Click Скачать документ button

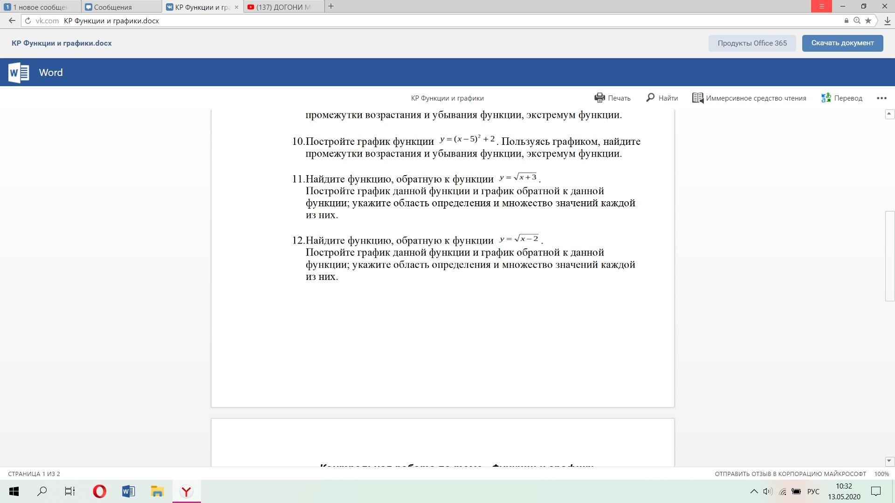(842, 43)
